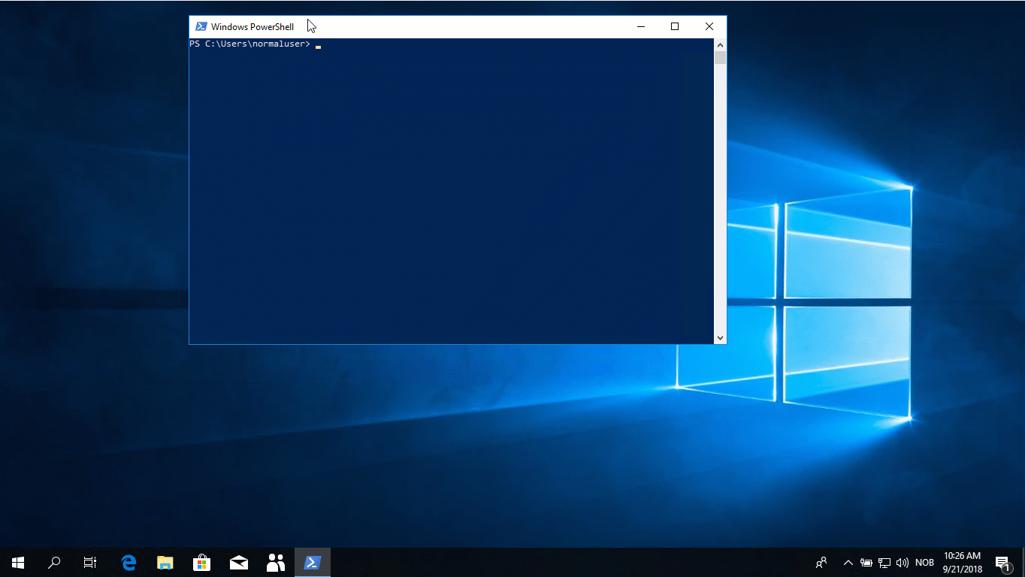Click the battery power tray icon
Screen dimensions: 1025x577
point(866,563)
